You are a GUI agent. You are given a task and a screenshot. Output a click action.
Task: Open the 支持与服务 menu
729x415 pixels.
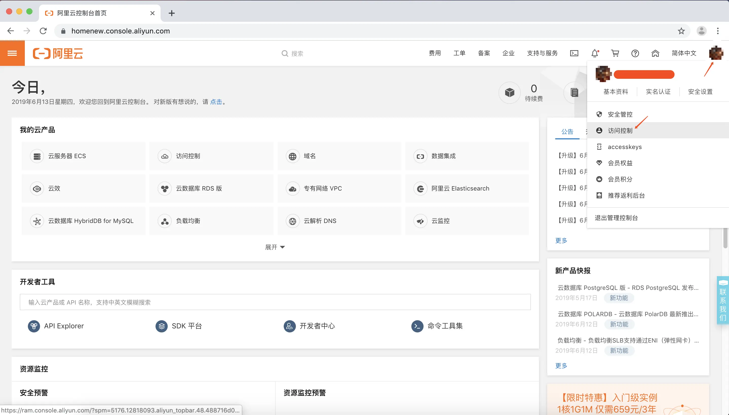point(542,53)
